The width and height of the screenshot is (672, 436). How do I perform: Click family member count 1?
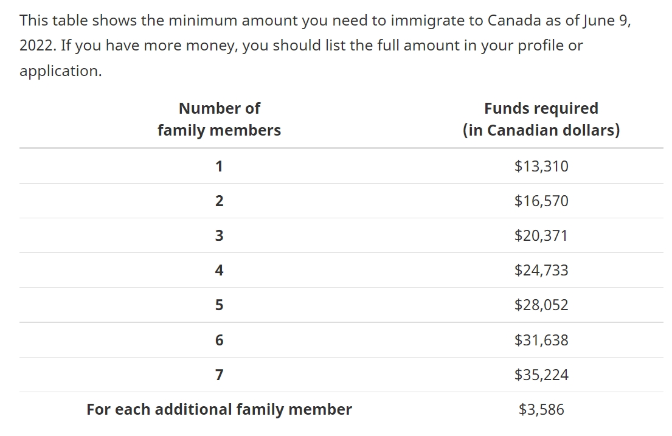point(219,166)
